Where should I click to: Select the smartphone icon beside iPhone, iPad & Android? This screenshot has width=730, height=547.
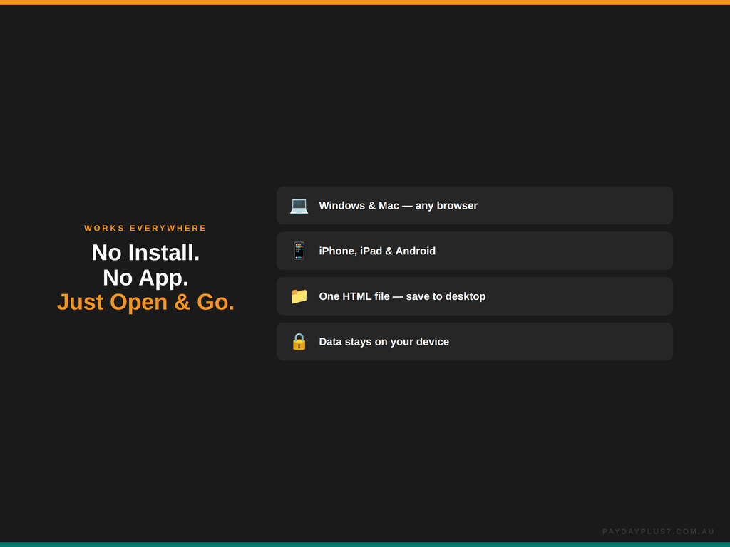pos(299,251)
